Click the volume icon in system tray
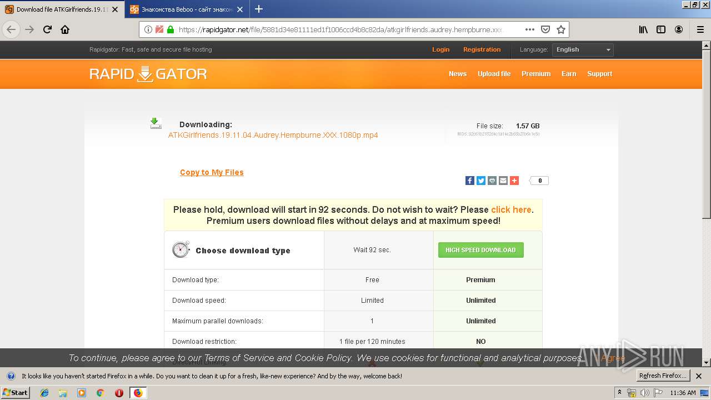This screenshot has width=711, height=400. coord(644,393)
